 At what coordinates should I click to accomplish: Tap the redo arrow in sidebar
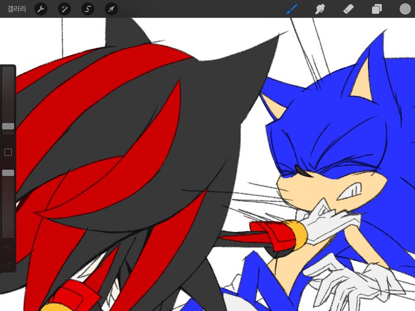pos(8,264)
